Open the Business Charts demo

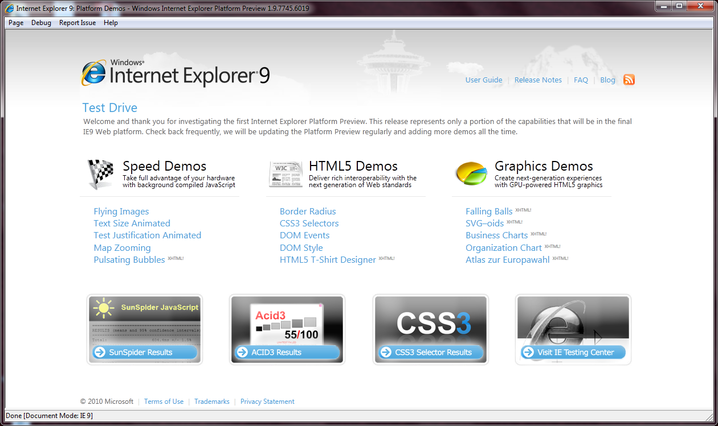coord(497,235)
